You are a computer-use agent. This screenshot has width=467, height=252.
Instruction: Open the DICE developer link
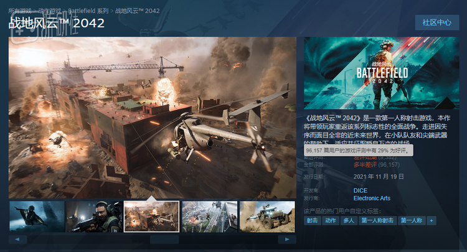coord(361,190)
